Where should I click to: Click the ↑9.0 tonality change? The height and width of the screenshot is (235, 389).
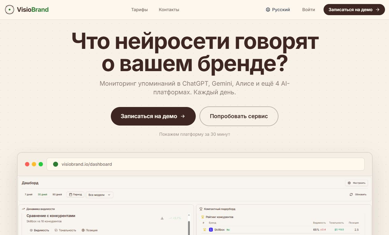point(341,230)
